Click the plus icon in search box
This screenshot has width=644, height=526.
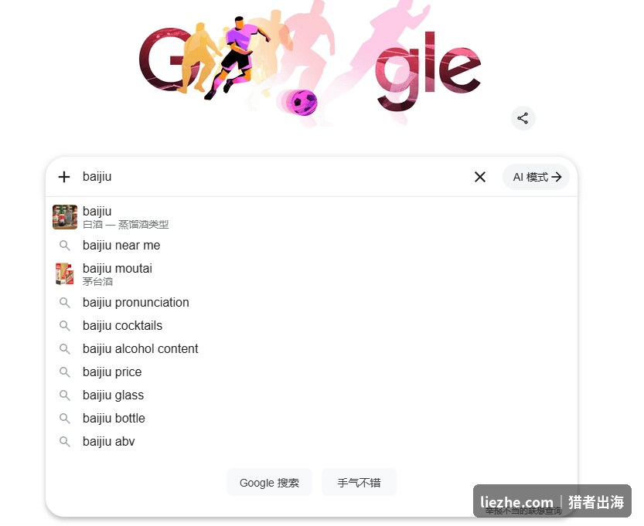[64, 177]
